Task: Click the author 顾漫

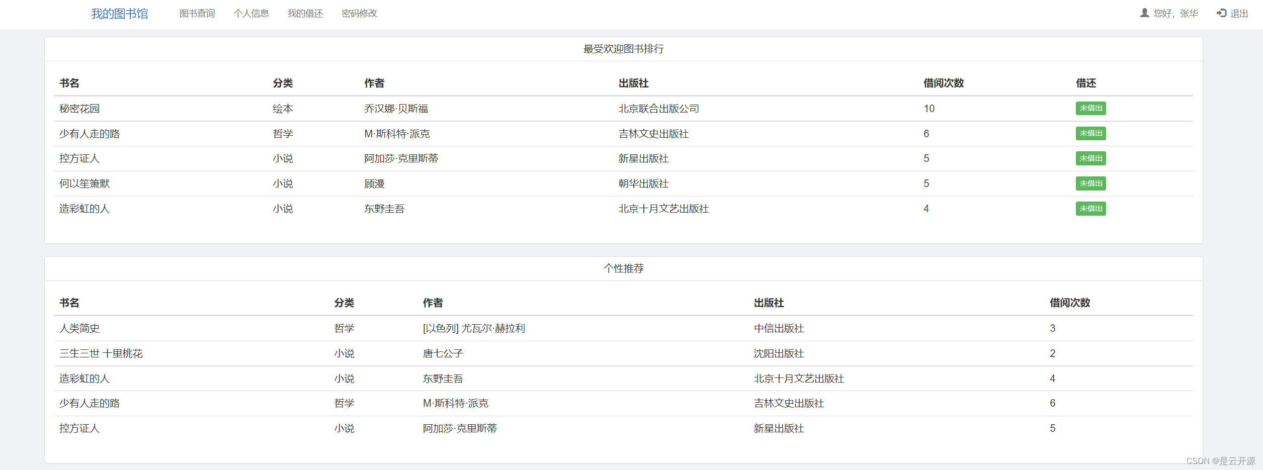Action: (x=374, y=183)
